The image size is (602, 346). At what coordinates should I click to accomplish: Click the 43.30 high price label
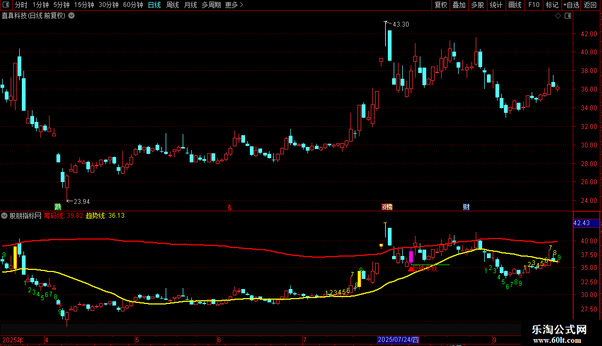pyautogui.click(x=401, y=24)
